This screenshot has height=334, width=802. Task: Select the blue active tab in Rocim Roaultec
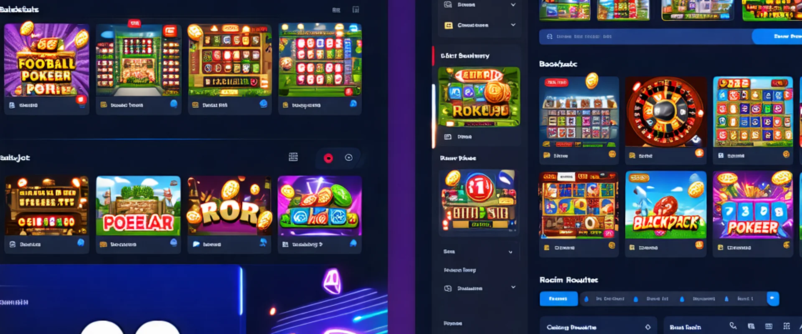(558, 299)
